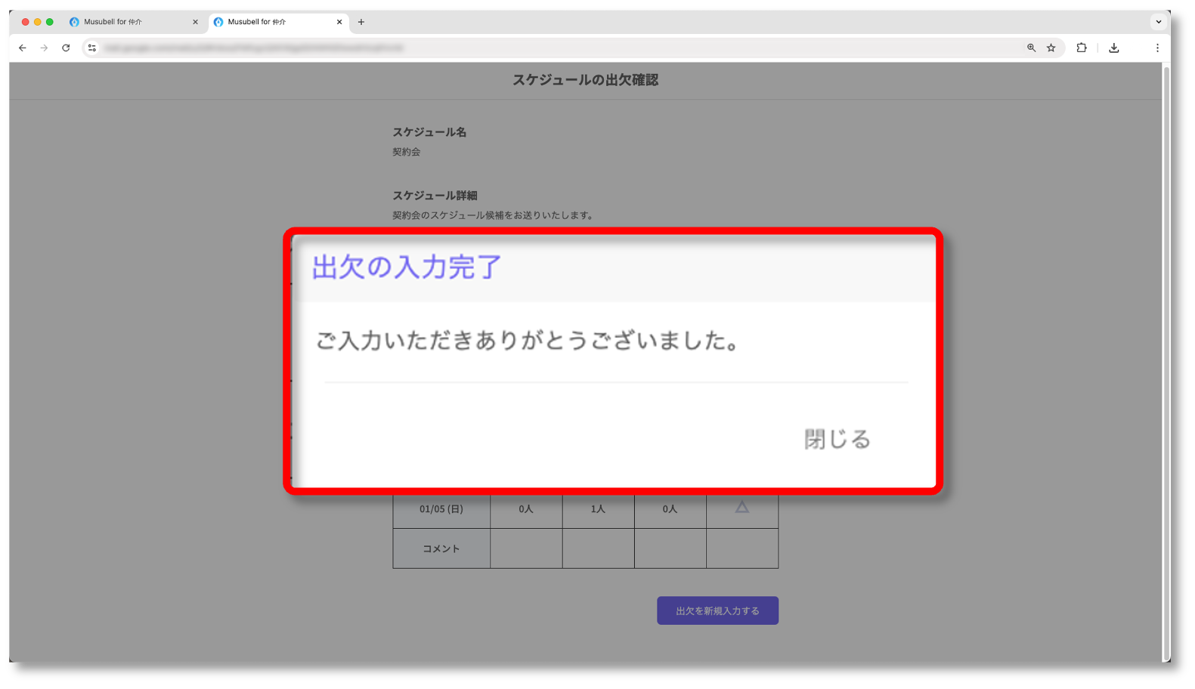Close the first Musubell tab

point(195,22)
